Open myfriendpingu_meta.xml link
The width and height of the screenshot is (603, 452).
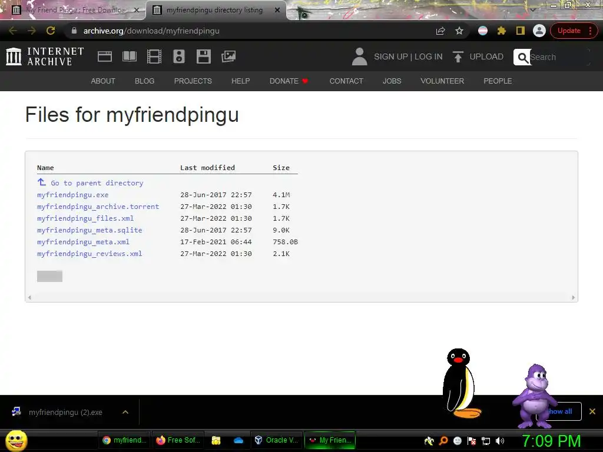[x=83, y=242]
